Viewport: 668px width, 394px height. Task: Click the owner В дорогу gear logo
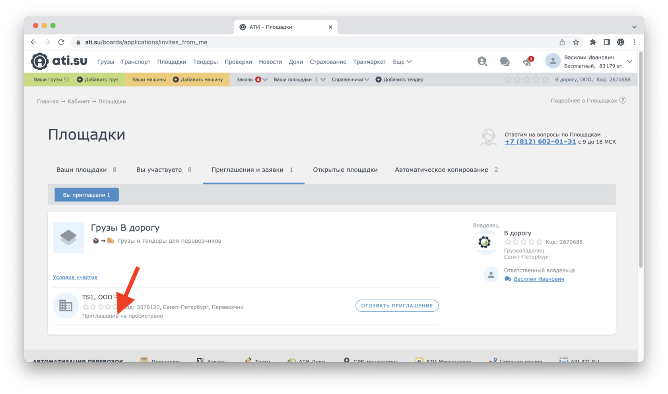[x=485, y=242]
